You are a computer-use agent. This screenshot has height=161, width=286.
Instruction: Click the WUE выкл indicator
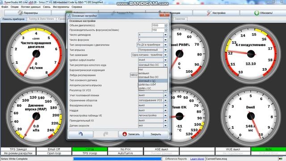tap(233, 149)
